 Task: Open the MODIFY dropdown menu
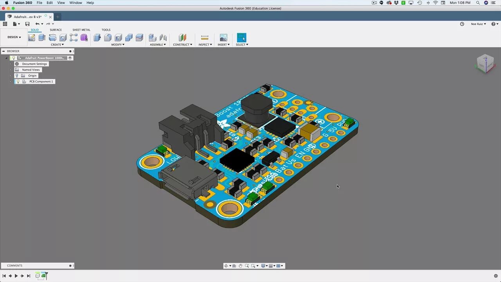click(118, 45)
